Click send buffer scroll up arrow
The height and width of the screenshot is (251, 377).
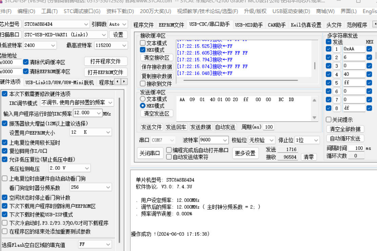pyautogui.click(x=314, y=100)
